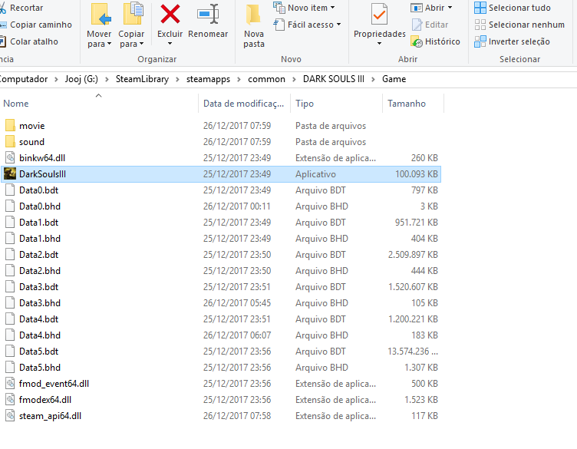
Task: Select the Data4.bhd file icon
Action: [10, 335]
